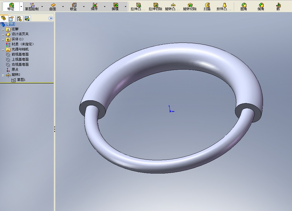This screenshot has height=211, width=292.
Task: Select the 草图绘制 sketch toolbar button
Action: [32, 7]
